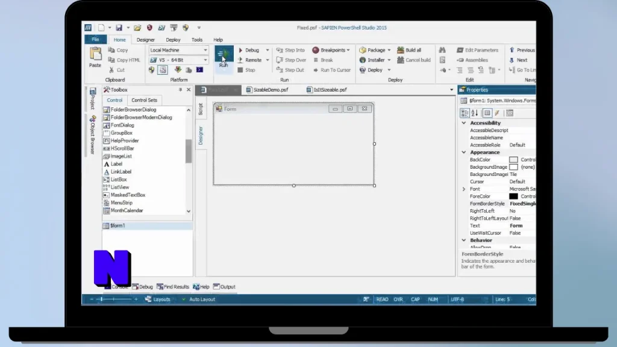This screenshot has width=617, height=347.
Task: Click Step Out in Run group
Action: pyautogui.click(x=290, y=70)
